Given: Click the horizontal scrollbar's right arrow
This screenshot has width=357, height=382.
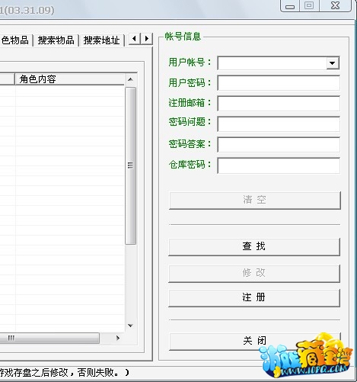Looking at the screenshot, I should pos(118,338).
